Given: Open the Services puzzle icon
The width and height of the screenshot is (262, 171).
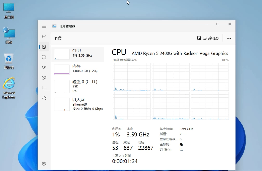Looking at the screenshot, I should pos(44,98).
